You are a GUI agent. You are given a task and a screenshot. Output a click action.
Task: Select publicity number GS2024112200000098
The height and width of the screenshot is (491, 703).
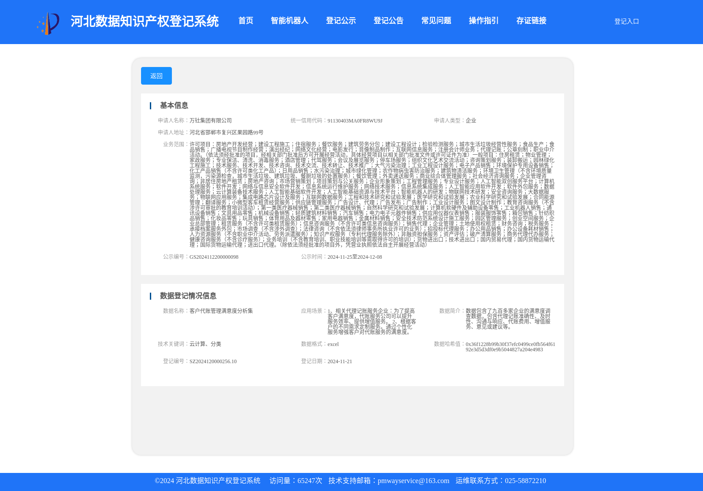click(214, 257)
